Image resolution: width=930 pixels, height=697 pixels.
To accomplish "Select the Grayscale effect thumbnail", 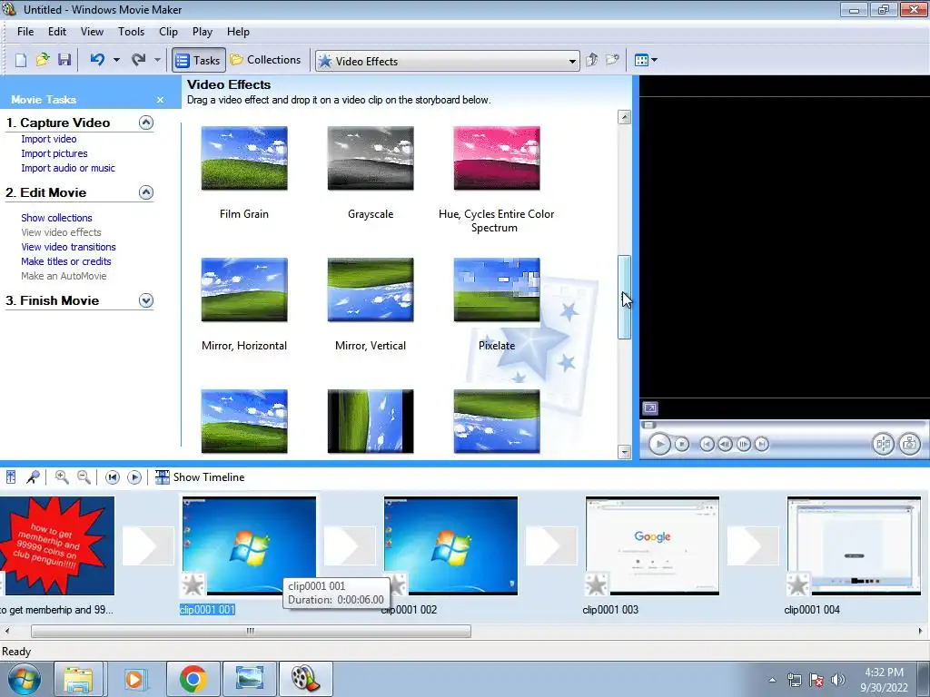I will pyautogui.click(x=371, y=158).
